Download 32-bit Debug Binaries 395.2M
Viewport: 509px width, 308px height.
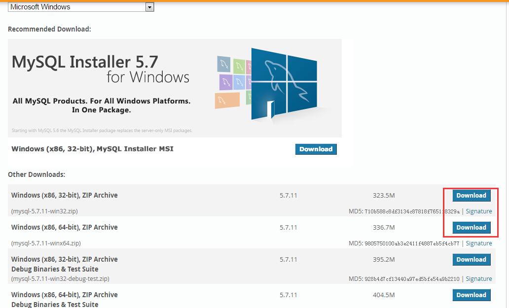click(x=472, y=260)
